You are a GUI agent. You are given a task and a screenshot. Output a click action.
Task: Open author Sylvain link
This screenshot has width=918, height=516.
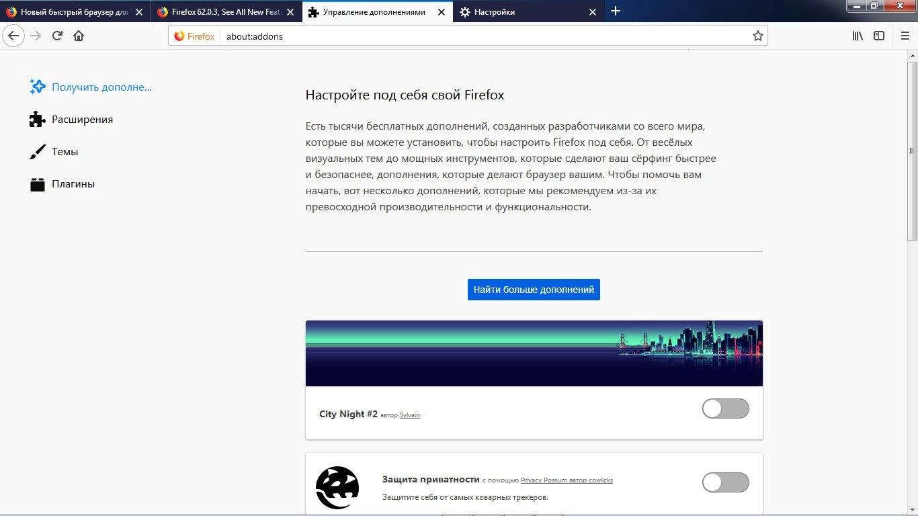410,415
